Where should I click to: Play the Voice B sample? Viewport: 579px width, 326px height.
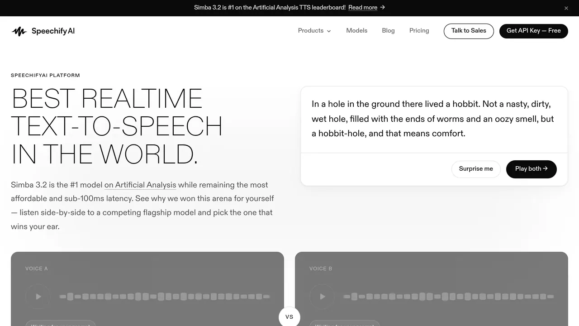pos(322,297)
